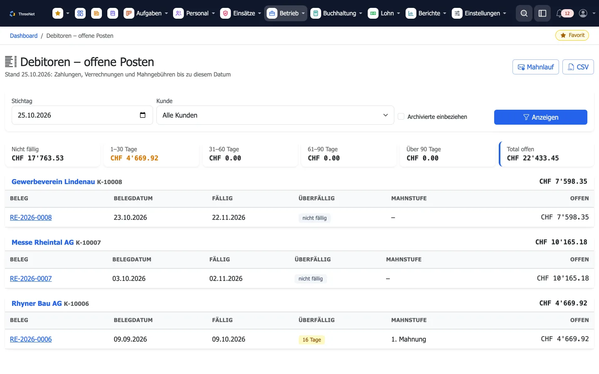Open the orange news icon in navbar
This screenshot has width=599, height=374.
pyautogui.click(x=97, y=13)
